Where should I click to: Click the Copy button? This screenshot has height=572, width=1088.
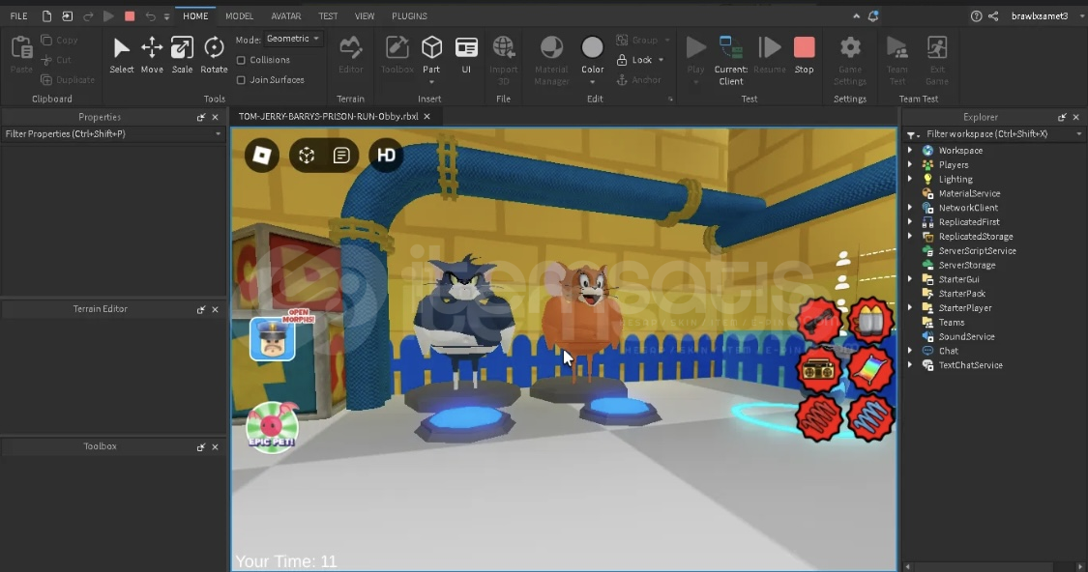pyautogui.click(x=60, y=41)
